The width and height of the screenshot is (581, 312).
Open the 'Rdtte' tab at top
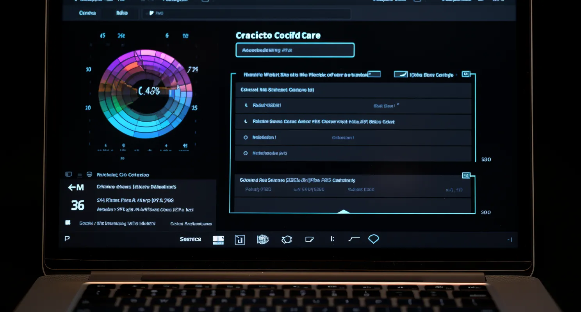pos(122,13)
